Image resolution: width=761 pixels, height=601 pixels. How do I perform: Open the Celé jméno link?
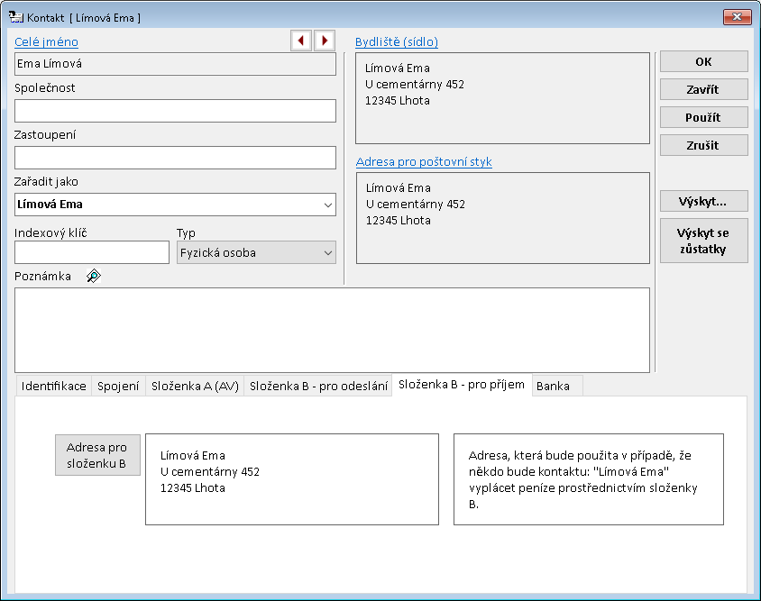coord(46,41)
